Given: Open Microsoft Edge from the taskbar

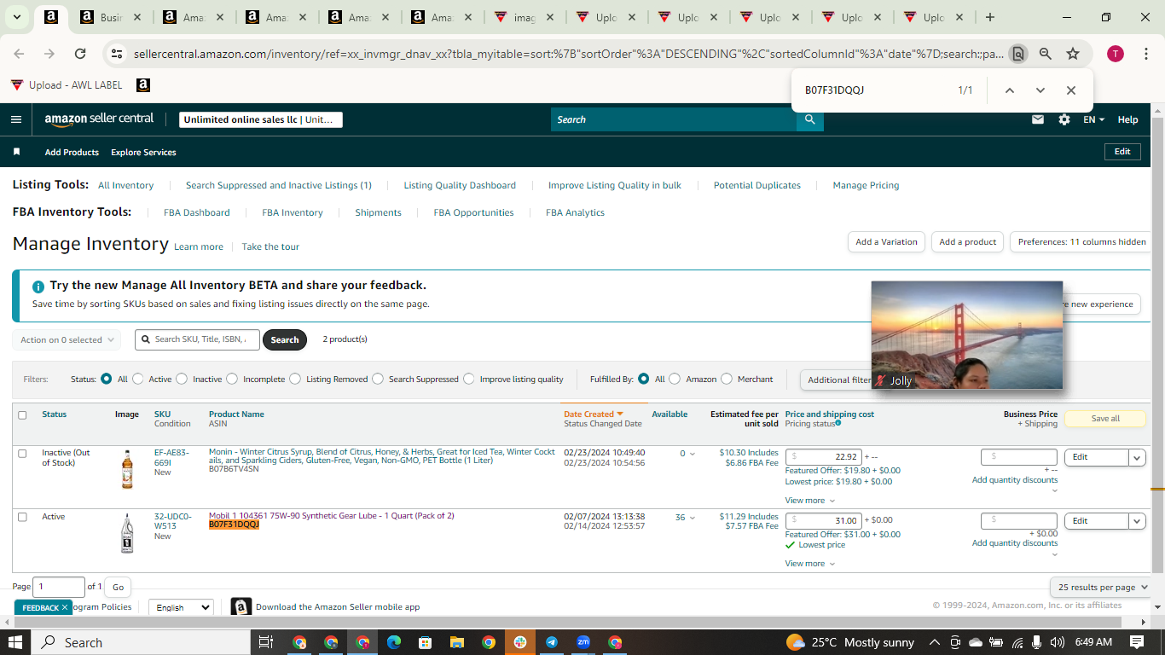Looking at the screenshot, I should point(393,642).
